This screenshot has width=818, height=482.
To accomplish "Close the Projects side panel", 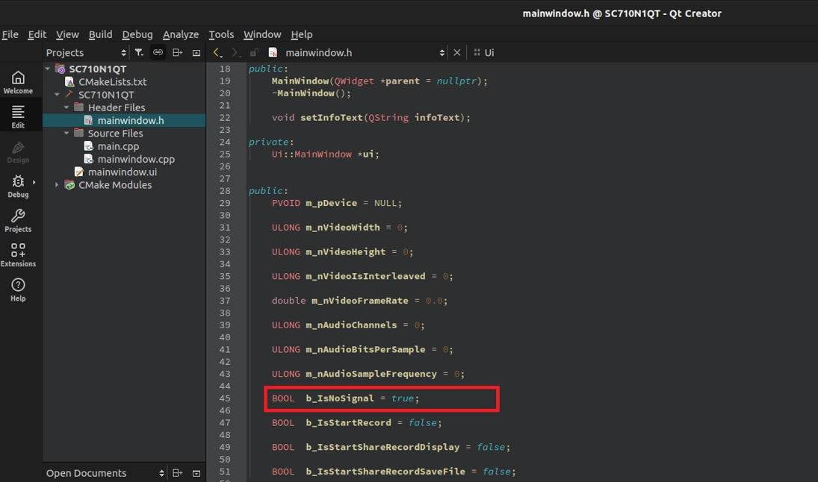I will (x=196, y=53).
